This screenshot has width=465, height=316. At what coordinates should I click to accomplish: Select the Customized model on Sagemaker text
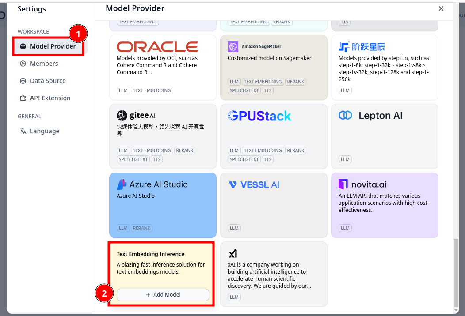click(269, 58)
